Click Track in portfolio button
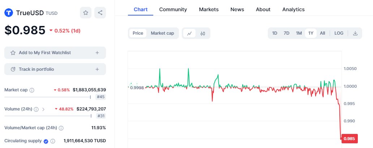The height and width of the screenshot is (148, 373). point(55,69)
